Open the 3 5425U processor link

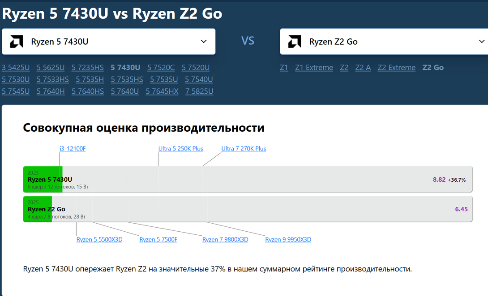coord(16,68)
